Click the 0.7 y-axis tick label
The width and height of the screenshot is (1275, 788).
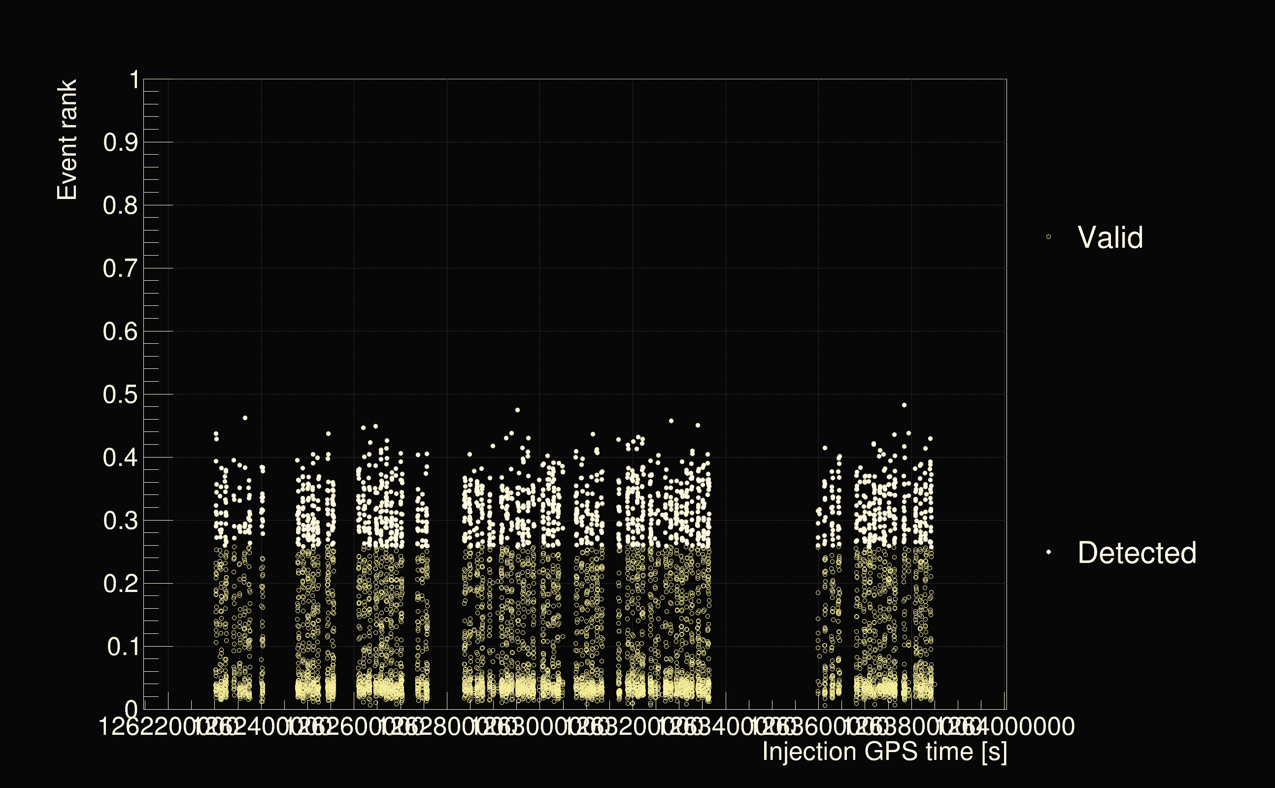tap(120, 269)
